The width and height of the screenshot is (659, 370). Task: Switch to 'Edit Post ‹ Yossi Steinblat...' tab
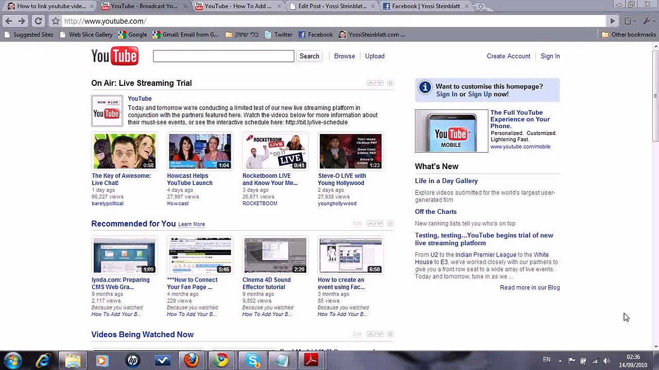331,6
